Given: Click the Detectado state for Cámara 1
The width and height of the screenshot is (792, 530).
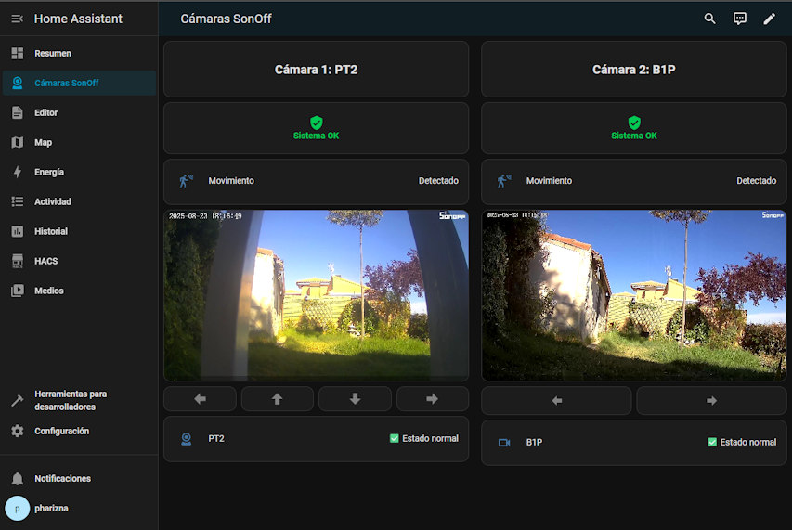Looking at the screenshot, I should tap(438, 181).
